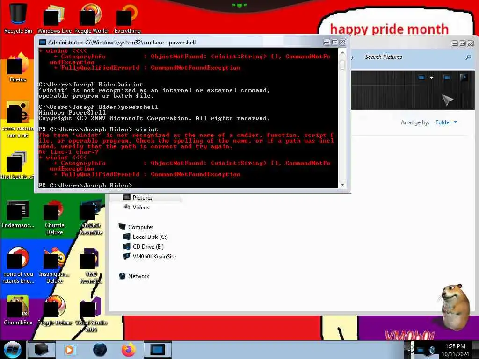Screen dimensions: 479x359
Task: Open the view options dropdown arrow in Explorer
Action: (431, 78)
